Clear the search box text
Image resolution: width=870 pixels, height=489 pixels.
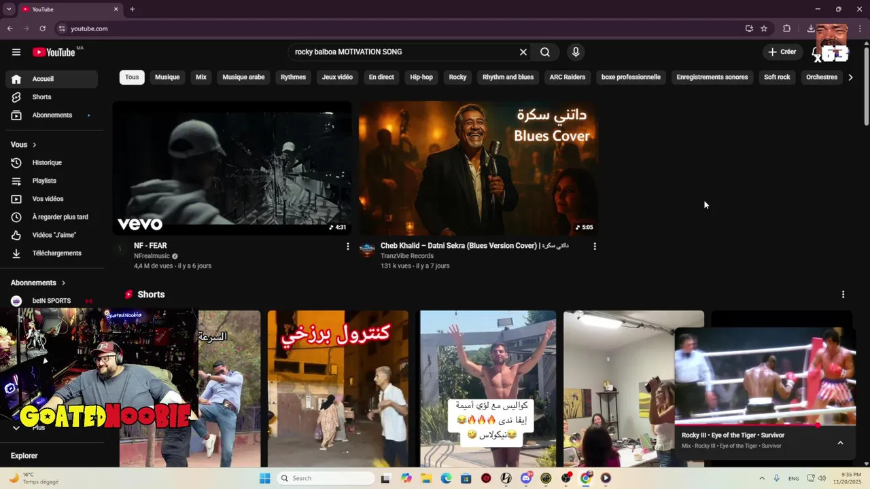(x=523, y=52)
